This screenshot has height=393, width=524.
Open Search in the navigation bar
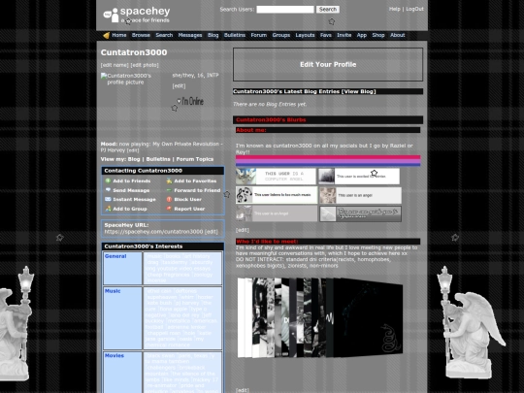164,35
